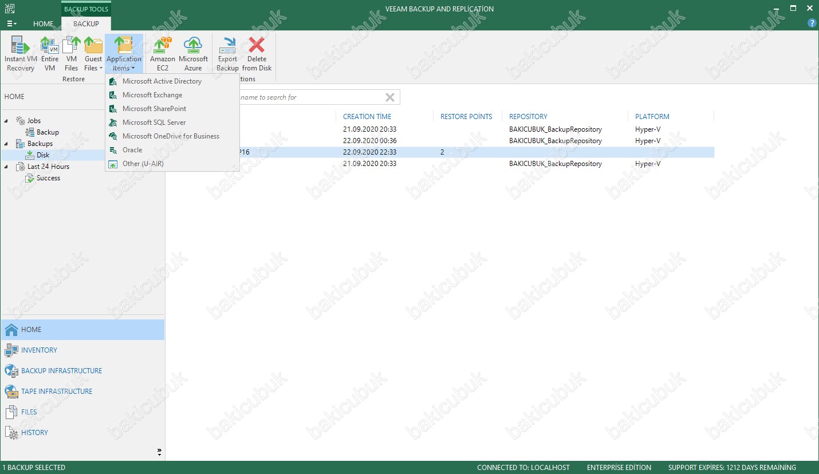Image resolution: width=819 pixels, height=474 pixels.
Task: Select Success under Last 24 Hours
Action: [48, 178]
